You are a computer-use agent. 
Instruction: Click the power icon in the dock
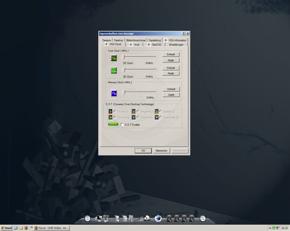coord(87,218)
